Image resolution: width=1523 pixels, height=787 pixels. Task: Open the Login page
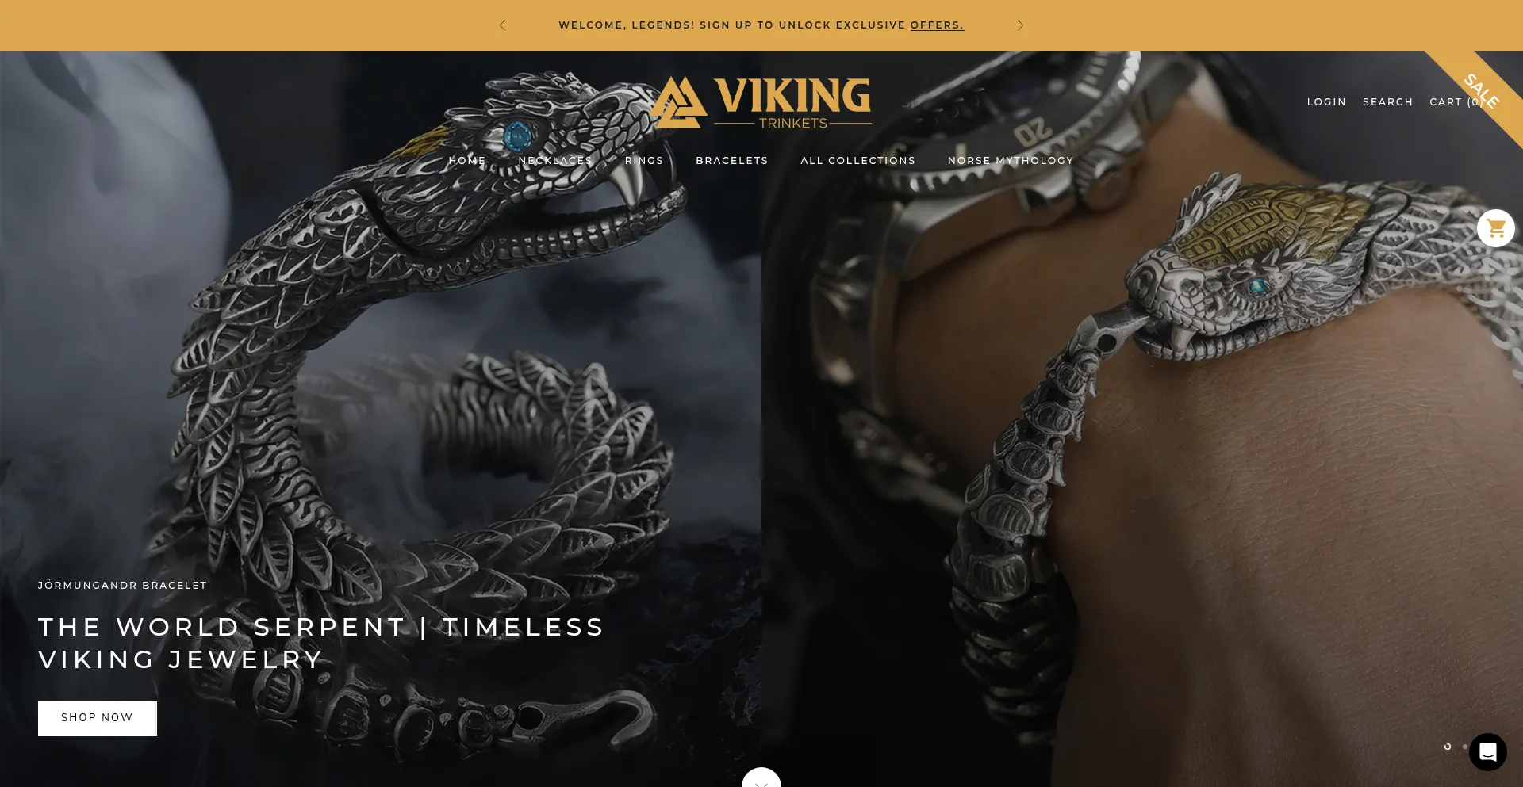pos(1326,102)
